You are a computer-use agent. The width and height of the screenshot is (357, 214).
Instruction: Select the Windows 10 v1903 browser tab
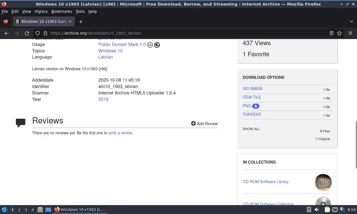44,21
